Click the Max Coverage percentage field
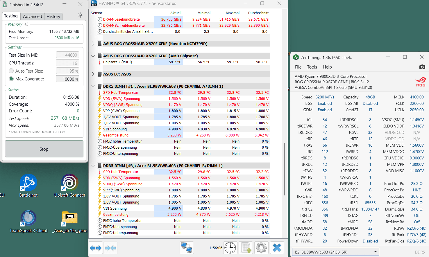The height and width of the screenshot is (257, 429). click(67, 79)
